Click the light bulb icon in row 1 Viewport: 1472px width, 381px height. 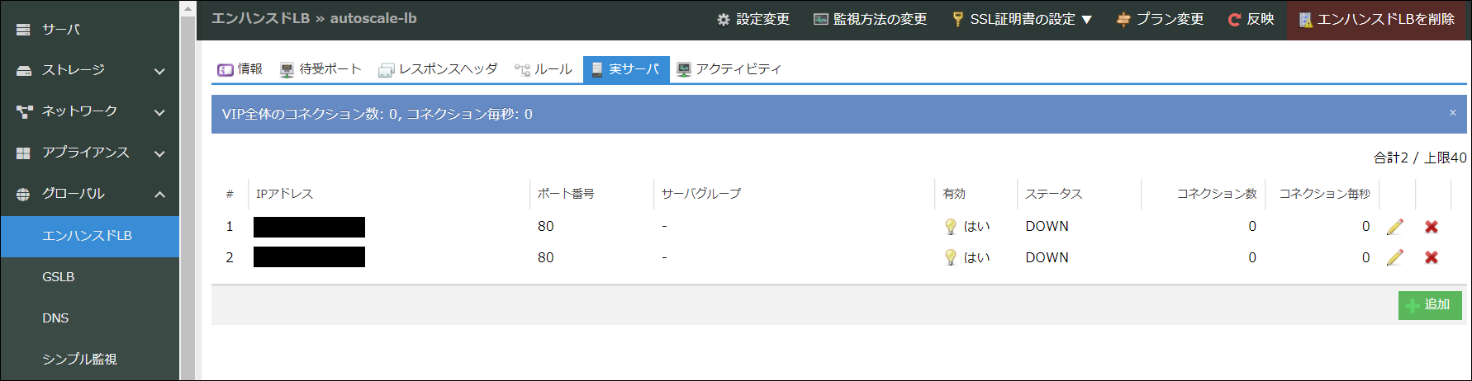(951, 227)
